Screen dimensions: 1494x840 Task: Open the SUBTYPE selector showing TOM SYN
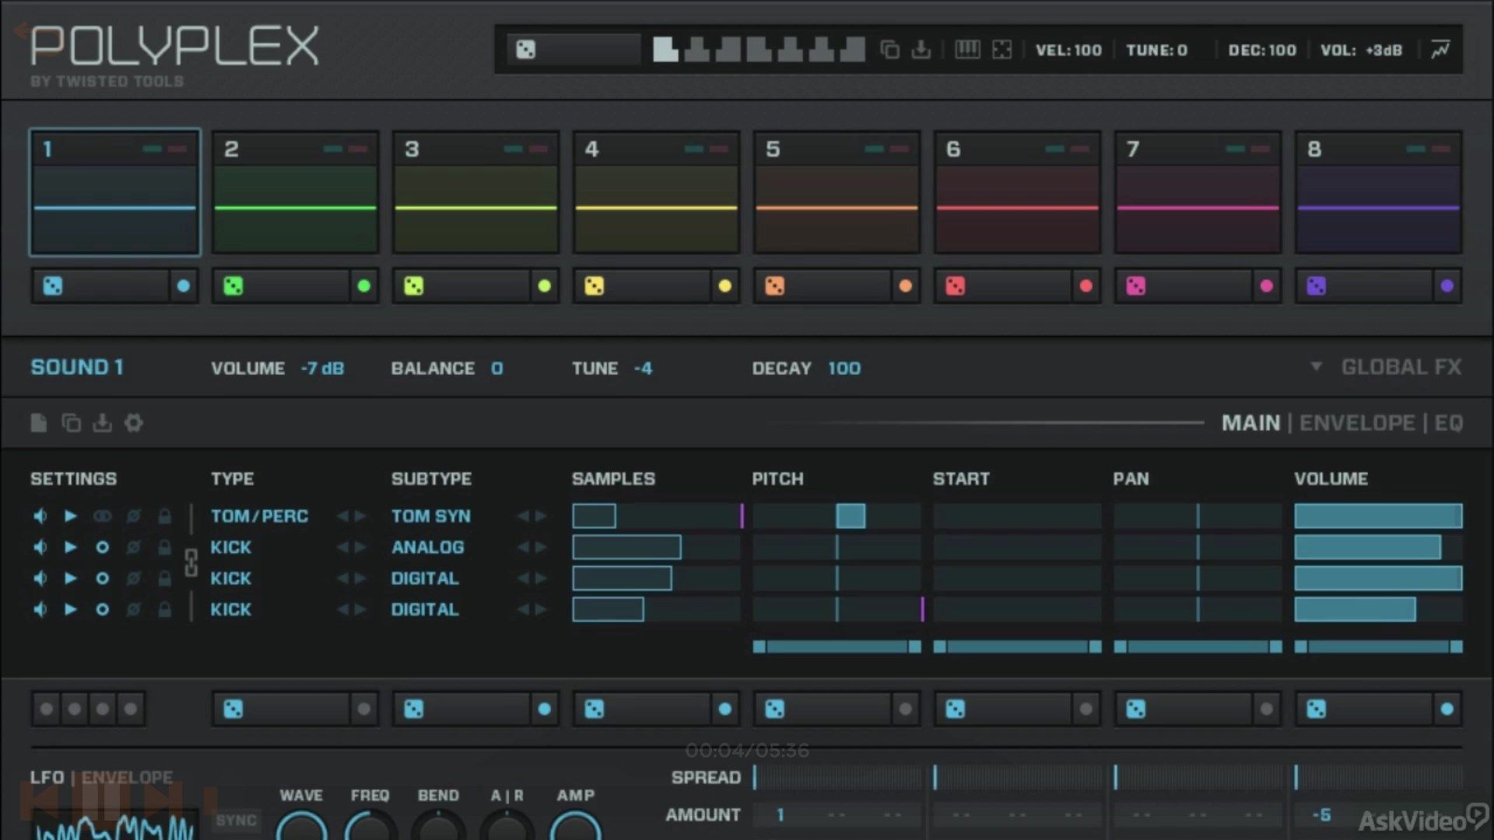(431, 516)
